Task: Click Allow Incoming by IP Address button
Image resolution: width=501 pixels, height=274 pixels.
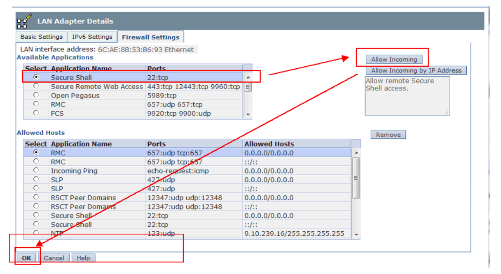Action: pos(416,70)
